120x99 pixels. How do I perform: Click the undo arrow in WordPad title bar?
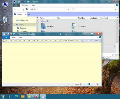pyautogui.click(x=11, y=34)
